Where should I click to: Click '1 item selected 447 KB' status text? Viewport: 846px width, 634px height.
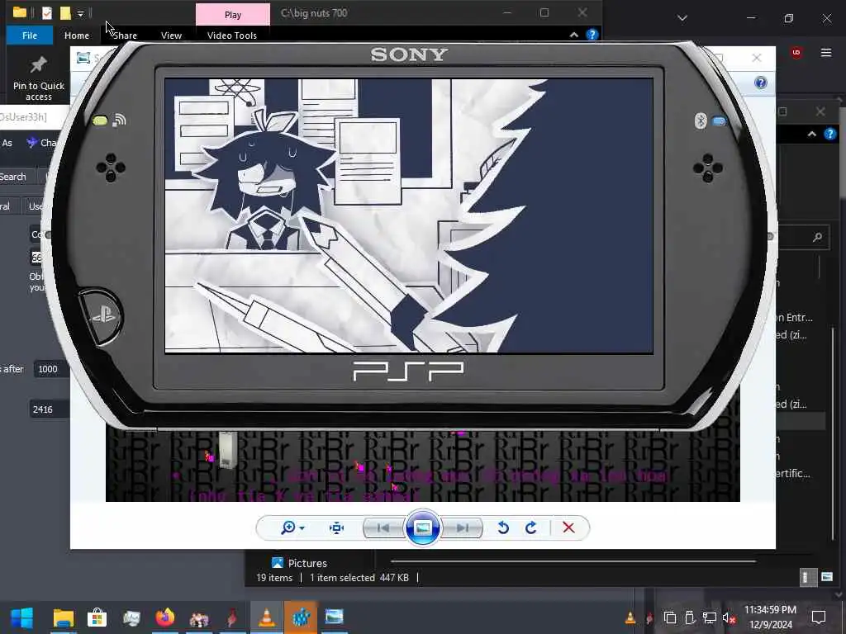pyautogui.click(x=359, y=577)
